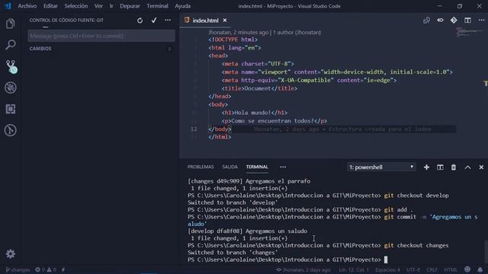The width and height of the screenshot is (488, 274).
Task: Click the blame codelens author line
Action: point(265,32)
